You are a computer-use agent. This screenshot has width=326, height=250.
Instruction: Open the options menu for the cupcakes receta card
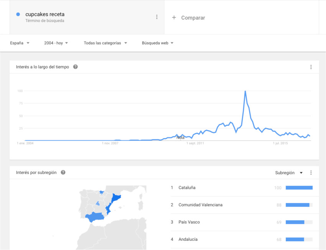(156, 17)
